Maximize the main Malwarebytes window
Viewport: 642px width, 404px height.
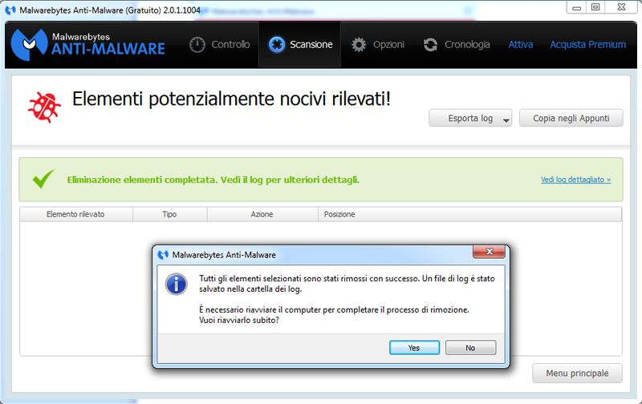coord(595,7)
